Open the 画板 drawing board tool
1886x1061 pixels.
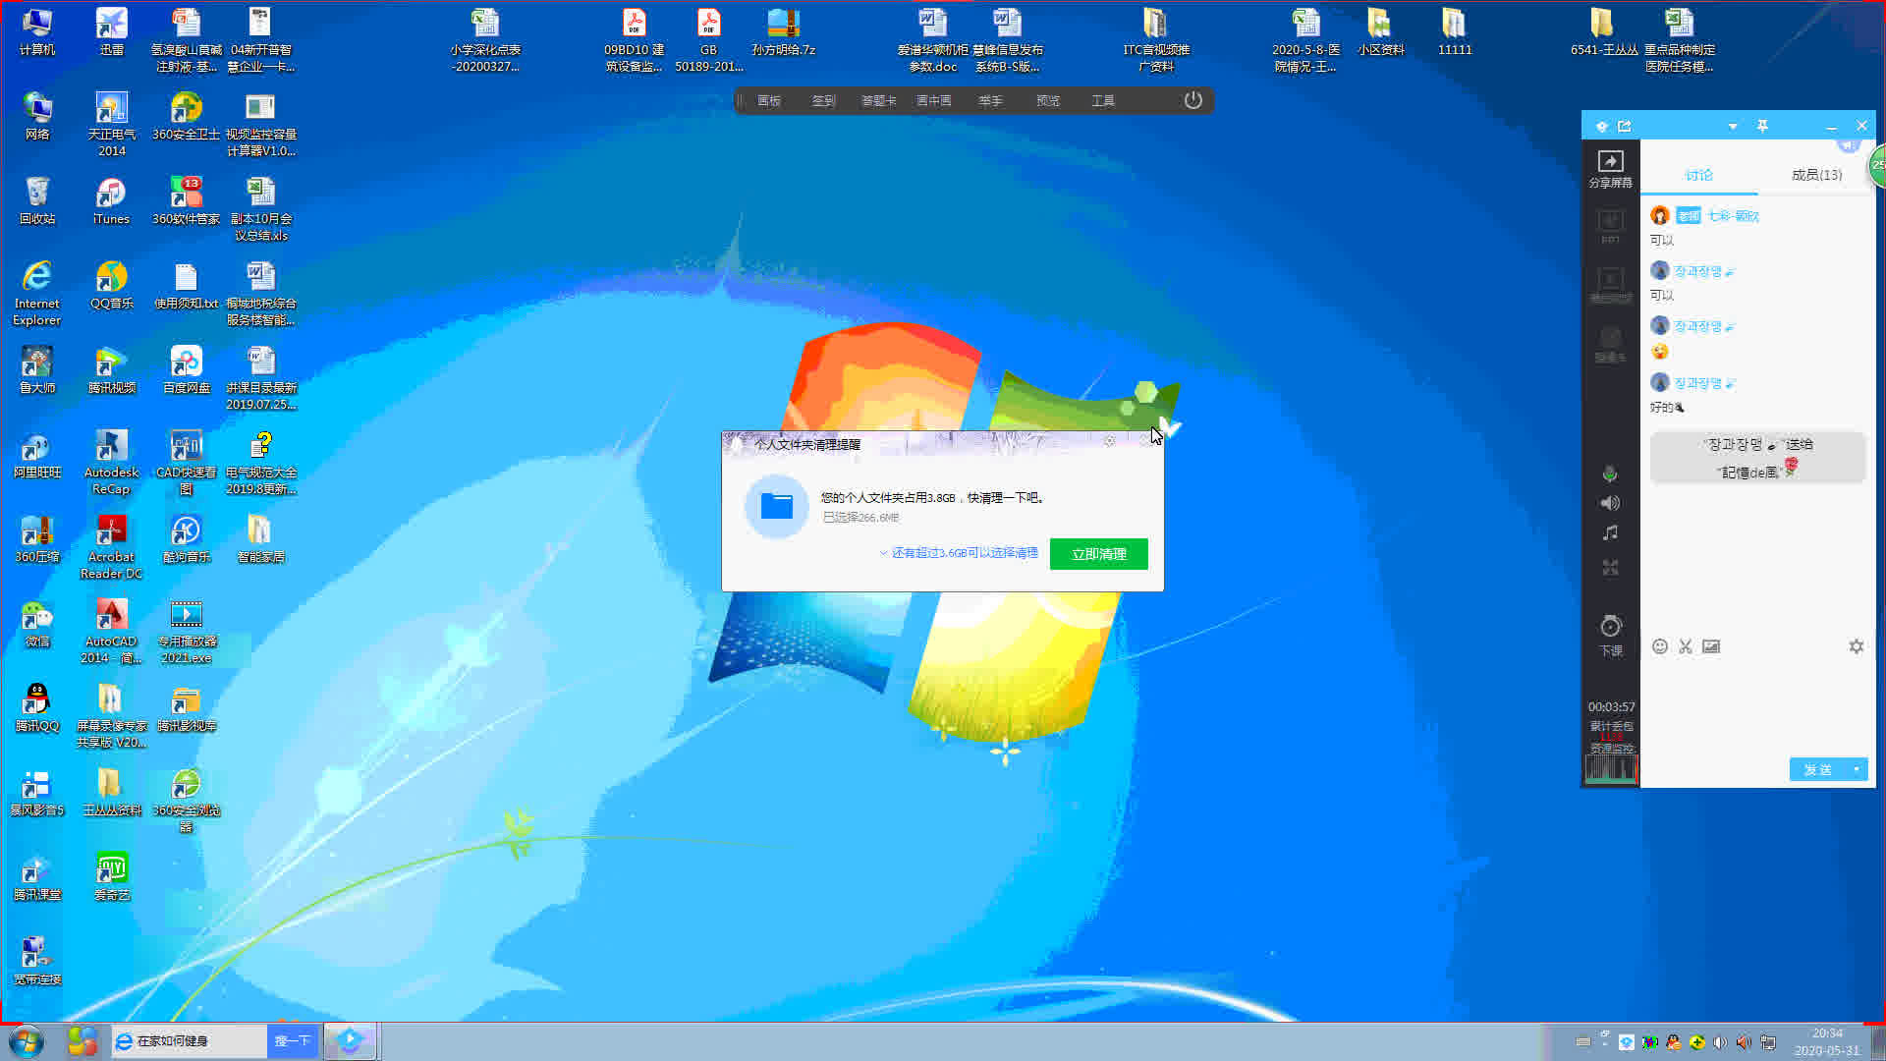tap(768, 100)
